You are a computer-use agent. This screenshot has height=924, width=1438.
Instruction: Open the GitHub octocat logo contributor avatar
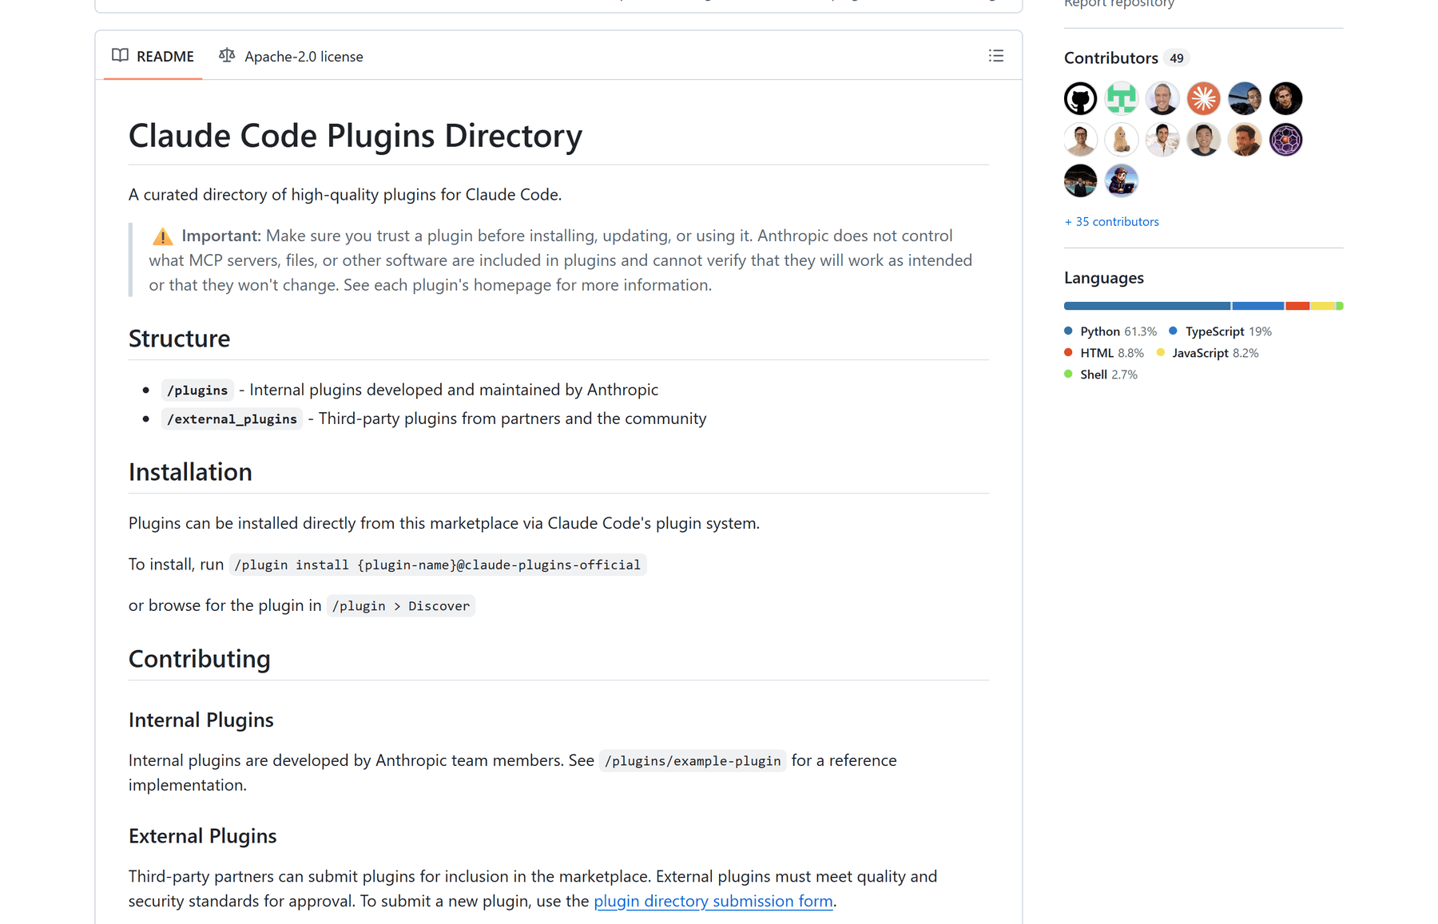click(1080, 99)
